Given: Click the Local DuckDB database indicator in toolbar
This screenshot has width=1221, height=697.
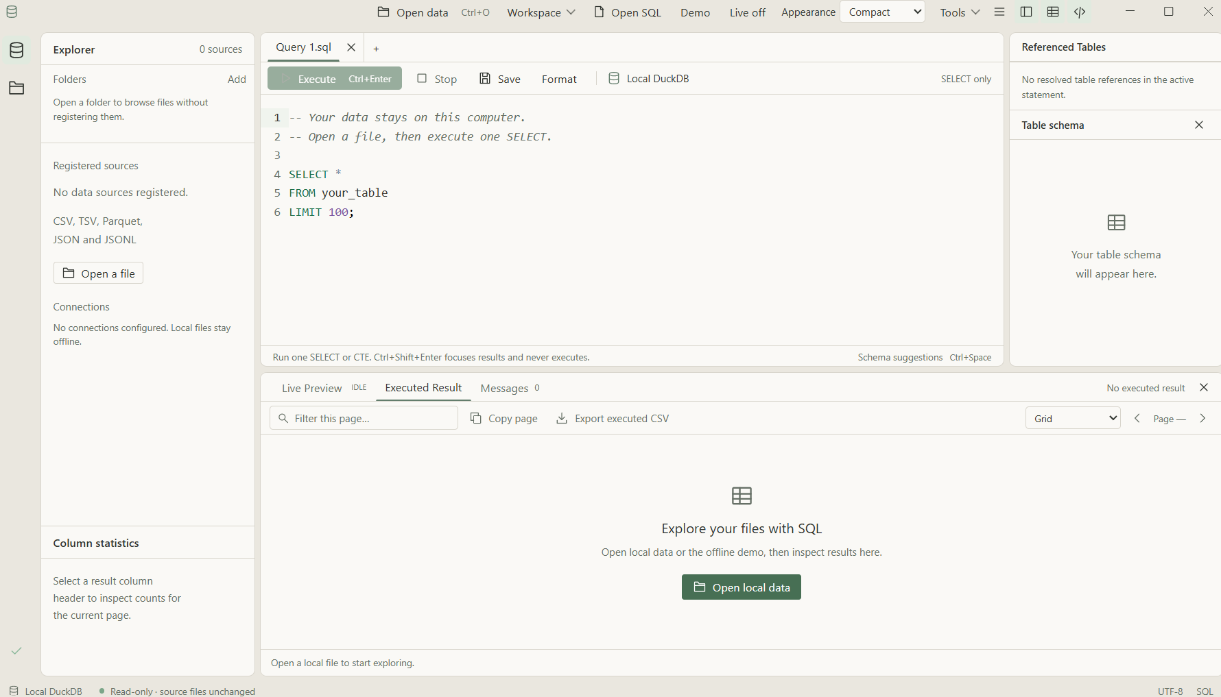Looking at the screenshot, I should point(649,79).
